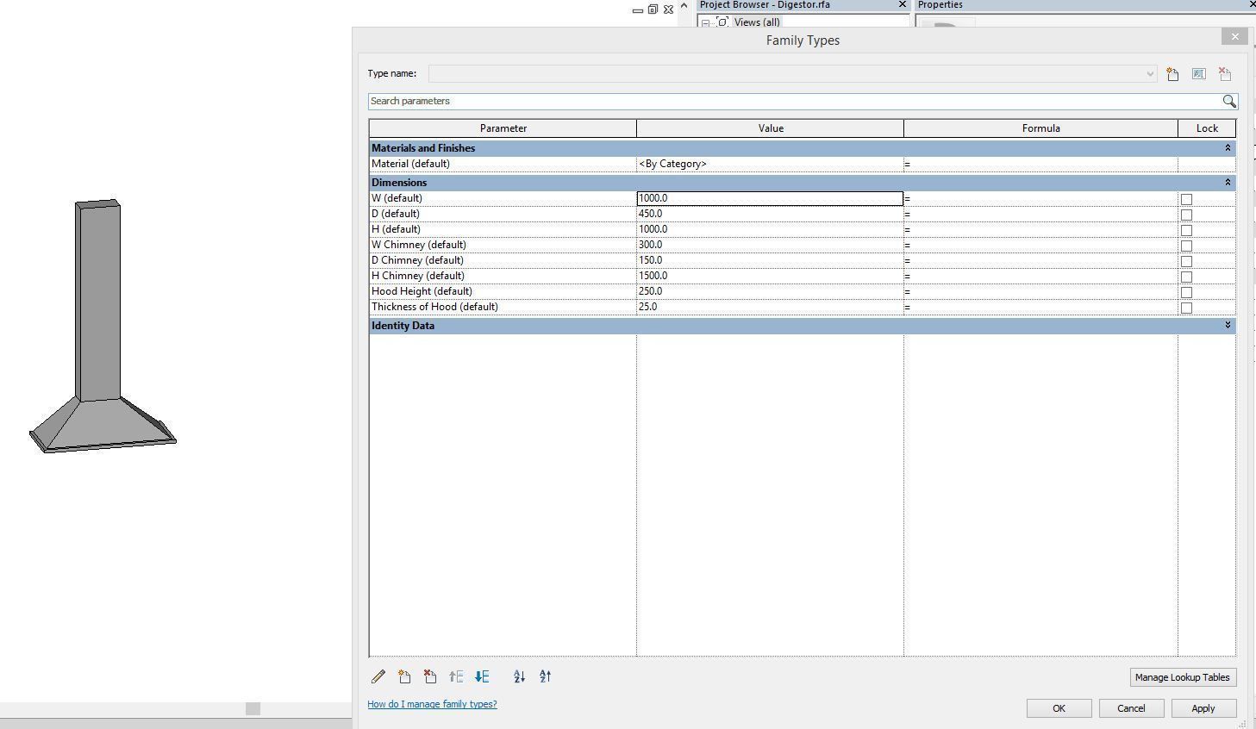Viewport: 1256px width, 729px height.
Task: Lock the H Chimney parameter
Action: (1186, 277)
